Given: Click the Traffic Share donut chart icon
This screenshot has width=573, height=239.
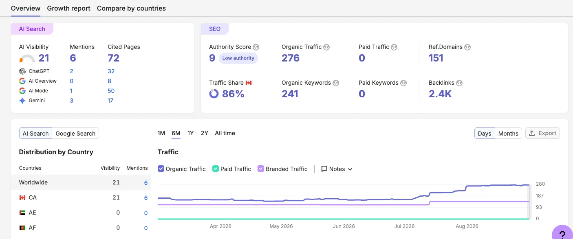Looking at the screenshot, I should (x=214, y=94).
